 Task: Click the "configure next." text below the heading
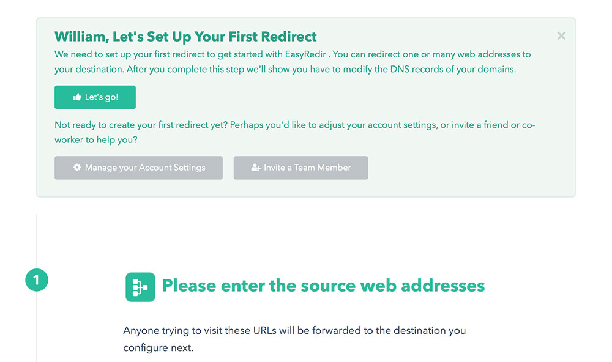158,348
